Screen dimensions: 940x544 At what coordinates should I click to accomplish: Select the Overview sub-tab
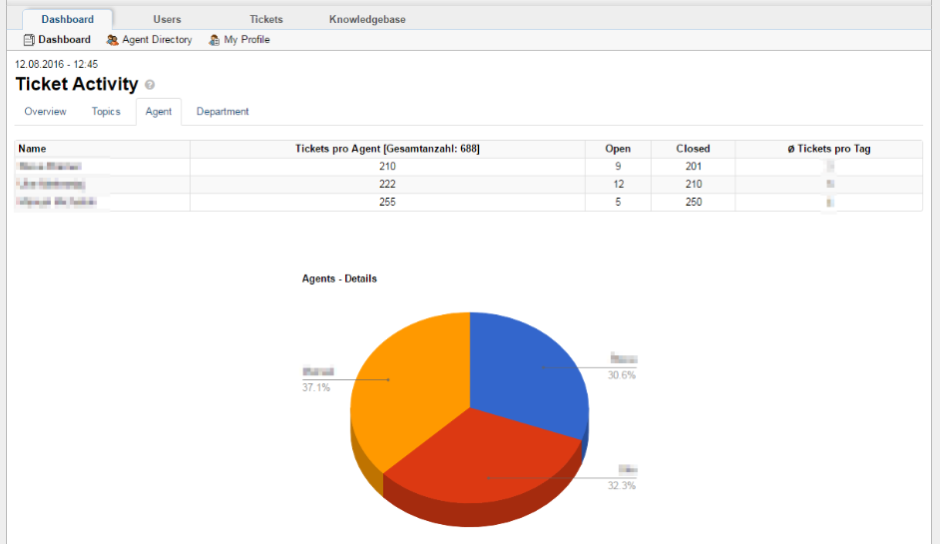click(x=46, y=112)
